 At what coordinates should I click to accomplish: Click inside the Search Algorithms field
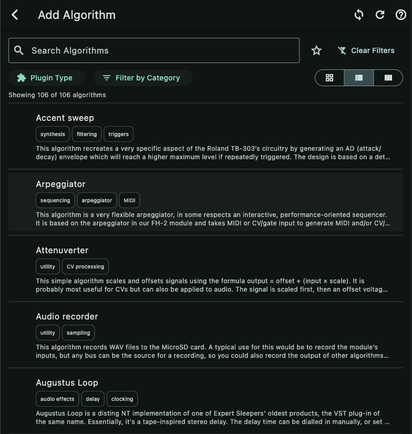154,50
